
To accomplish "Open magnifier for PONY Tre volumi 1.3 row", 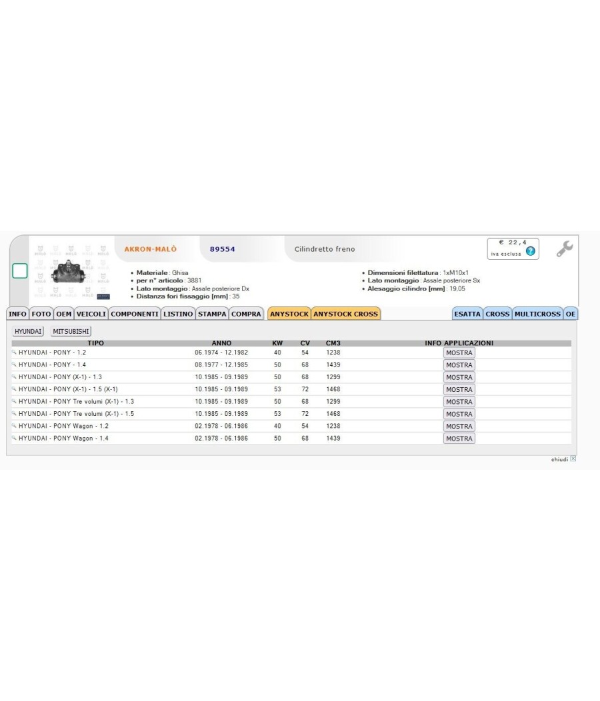I will (x=14, y=401).
